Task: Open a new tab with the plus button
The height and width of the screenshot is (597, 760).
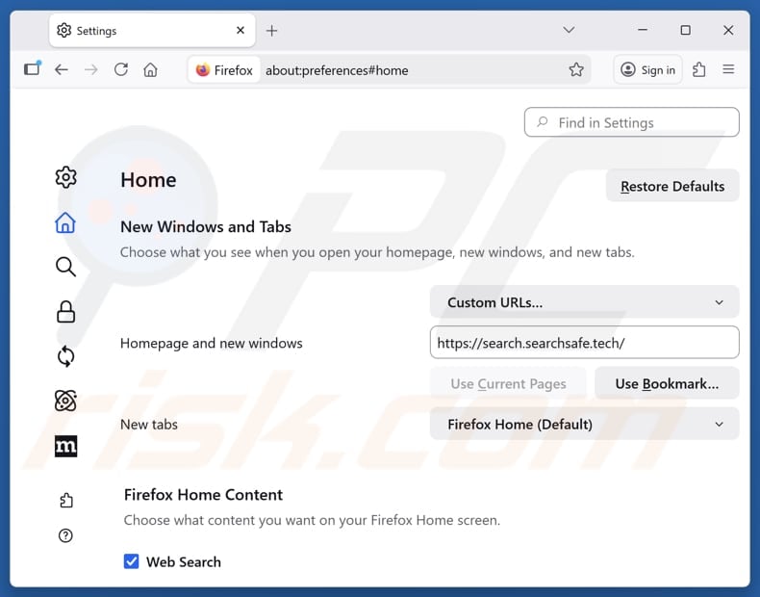Action: click(272, 31)
